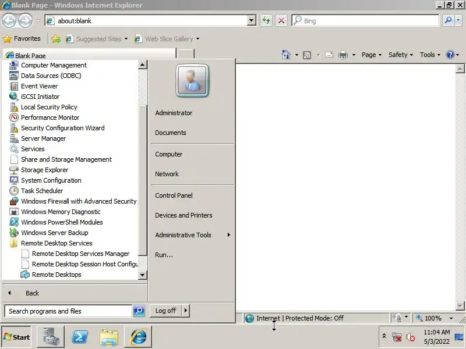Click the Refresh page button
The height and width of the screenshot is (349, 466).
coord(266,21)
